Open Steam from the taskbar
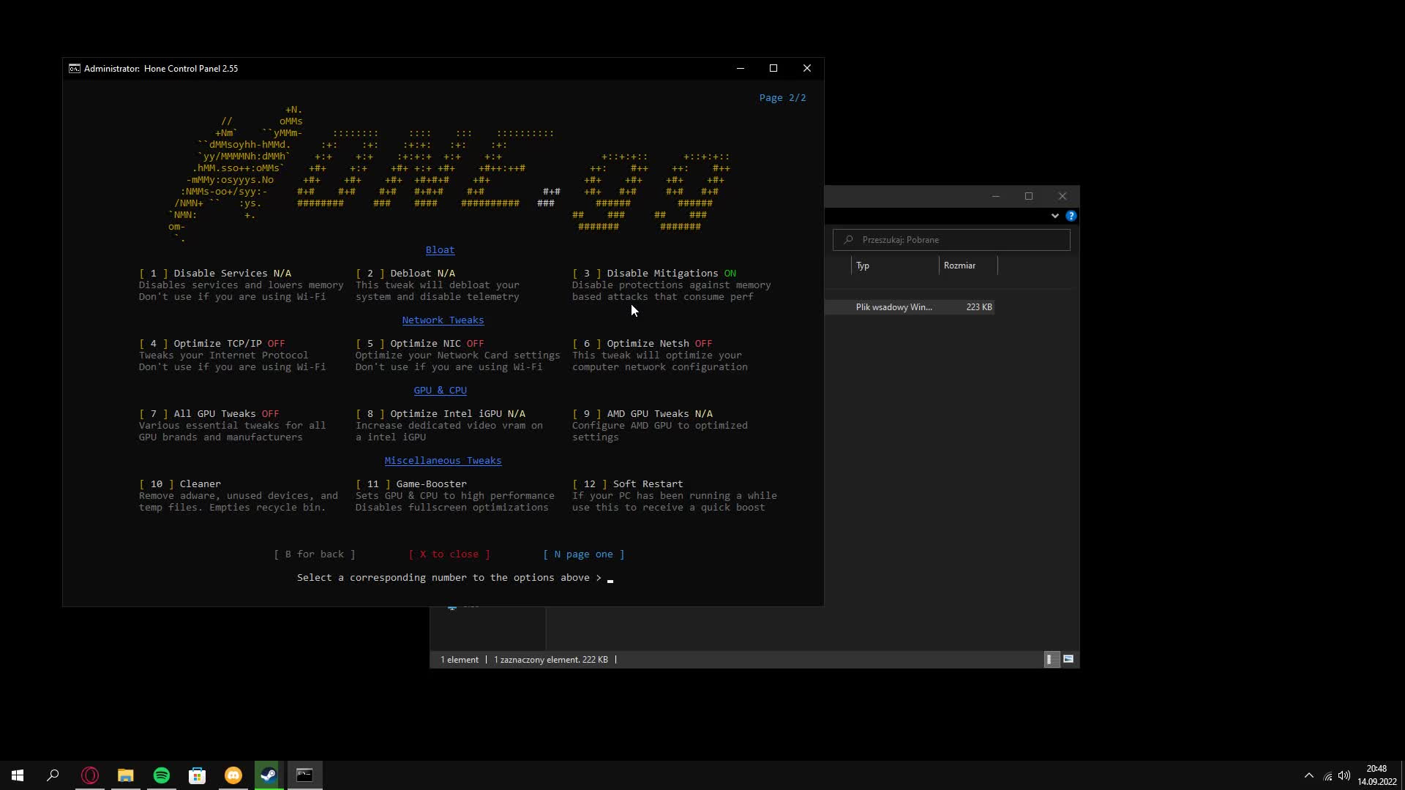Image resolution: width=1405 pixels, height=790 pixels. pyautogui.click(x=269, y=775)
